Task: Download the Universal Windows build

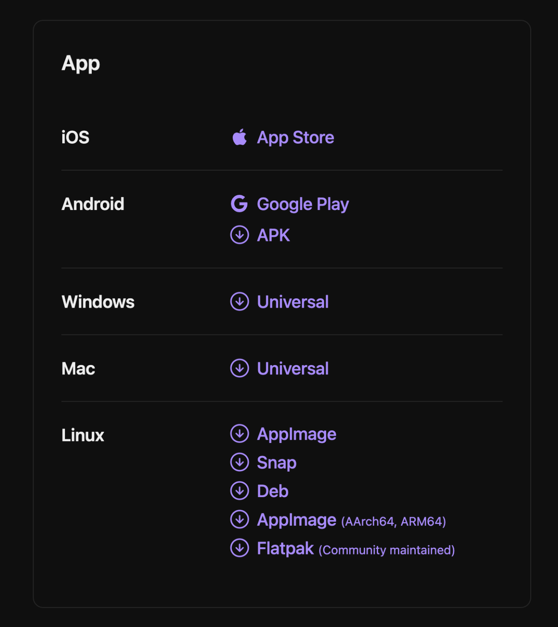Action: [x=293, y=302]
